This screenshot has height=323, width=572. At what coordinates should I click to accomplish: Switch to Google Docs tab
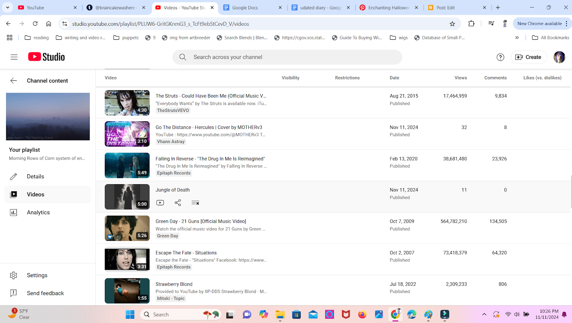click(x=252, y=8)
